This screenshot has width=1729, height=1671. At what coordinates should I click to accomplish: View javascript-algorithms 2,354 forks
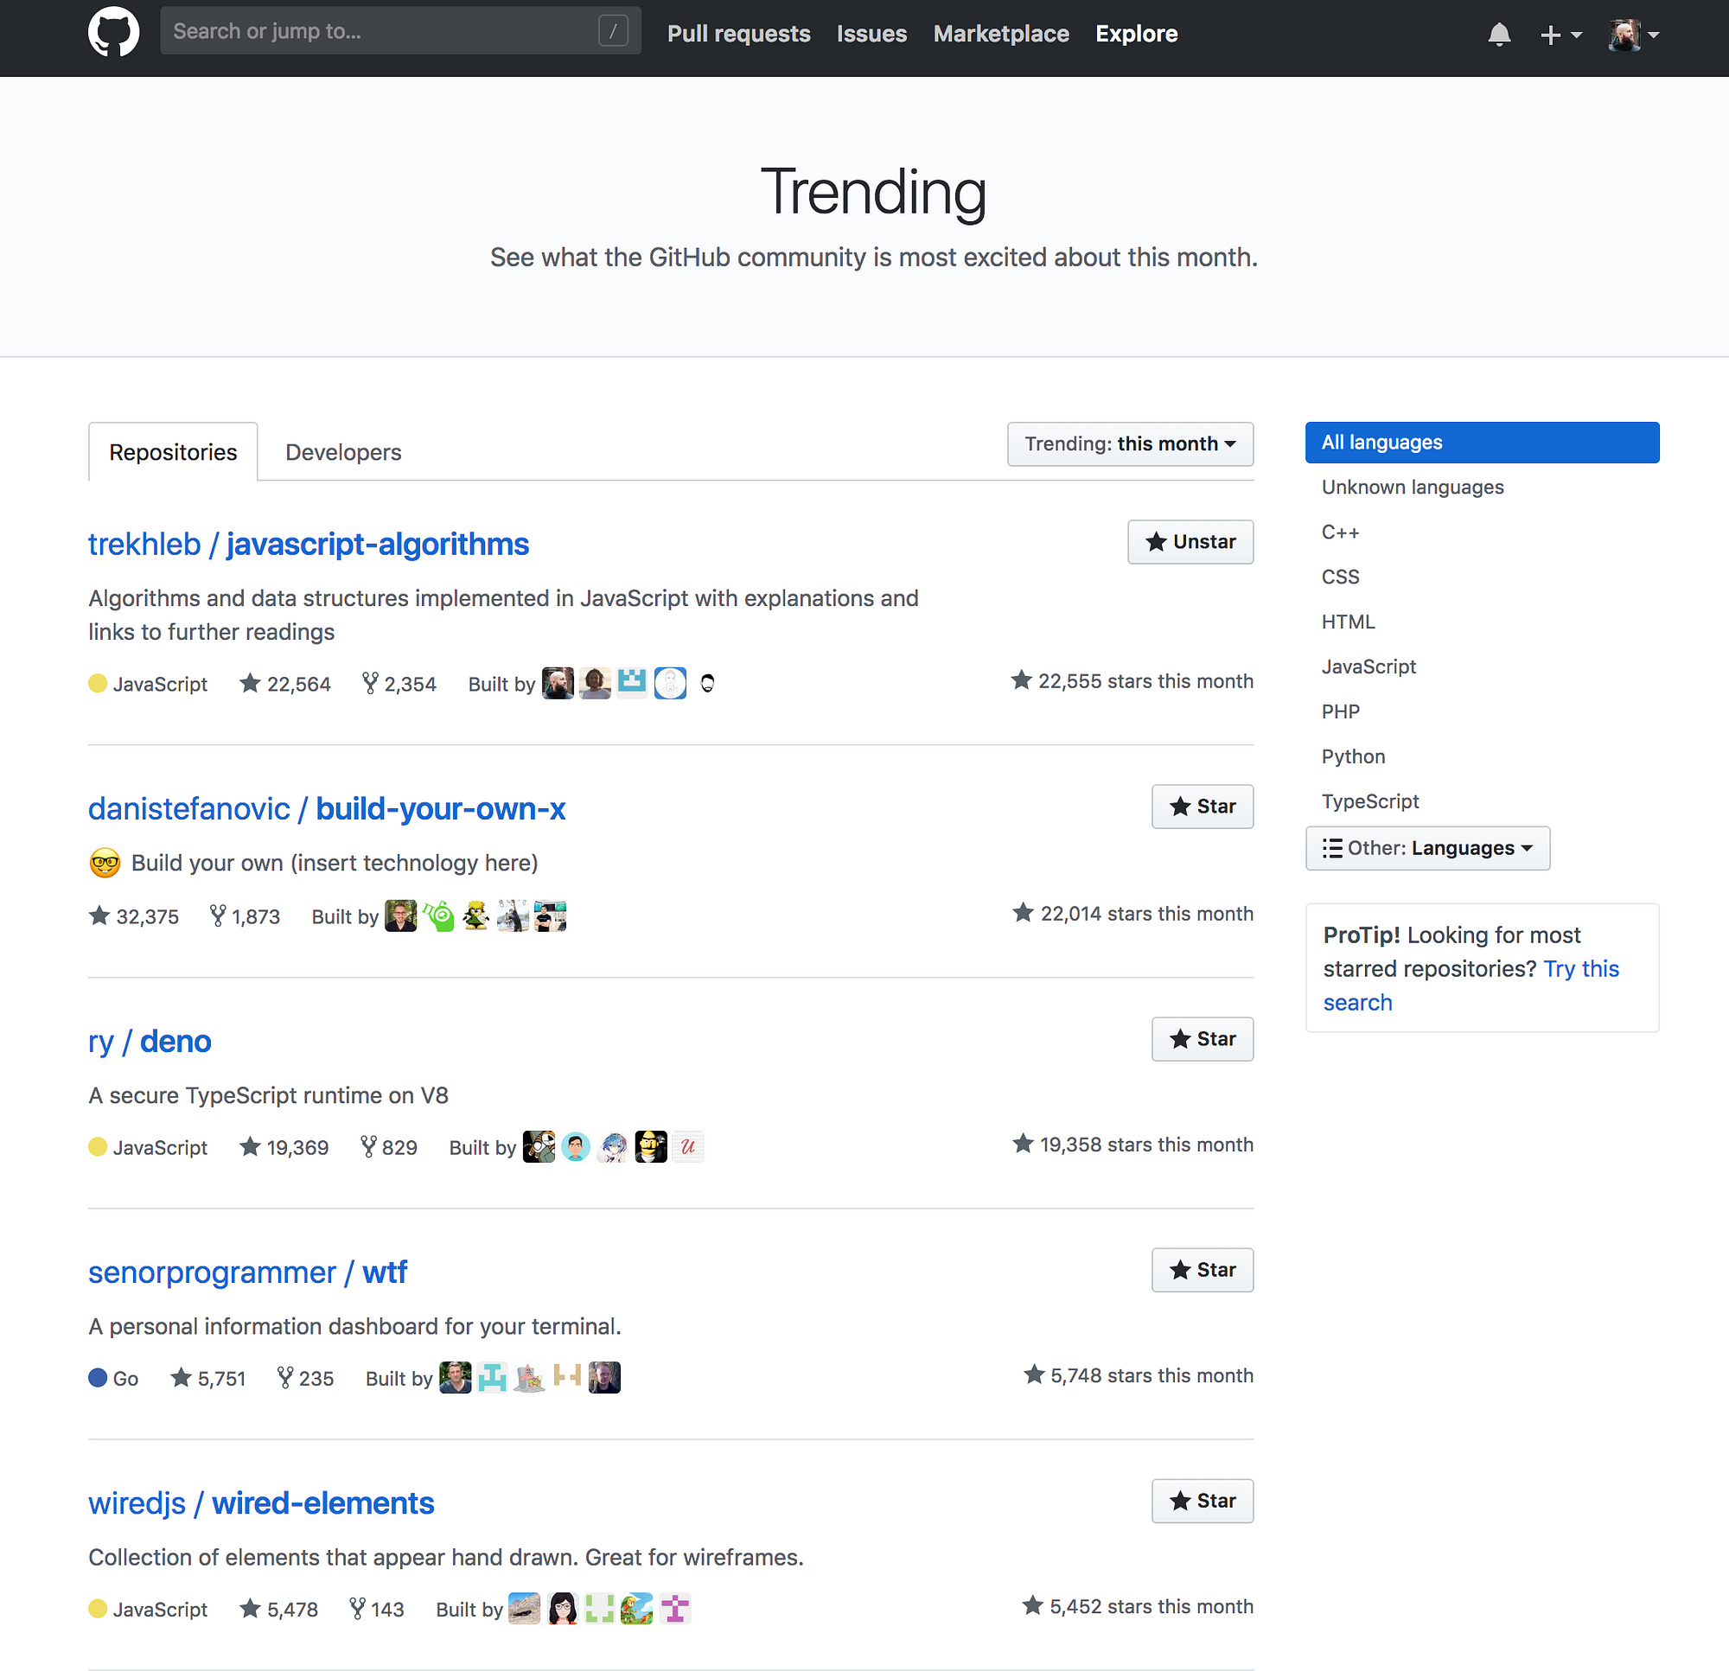(399, 684)
